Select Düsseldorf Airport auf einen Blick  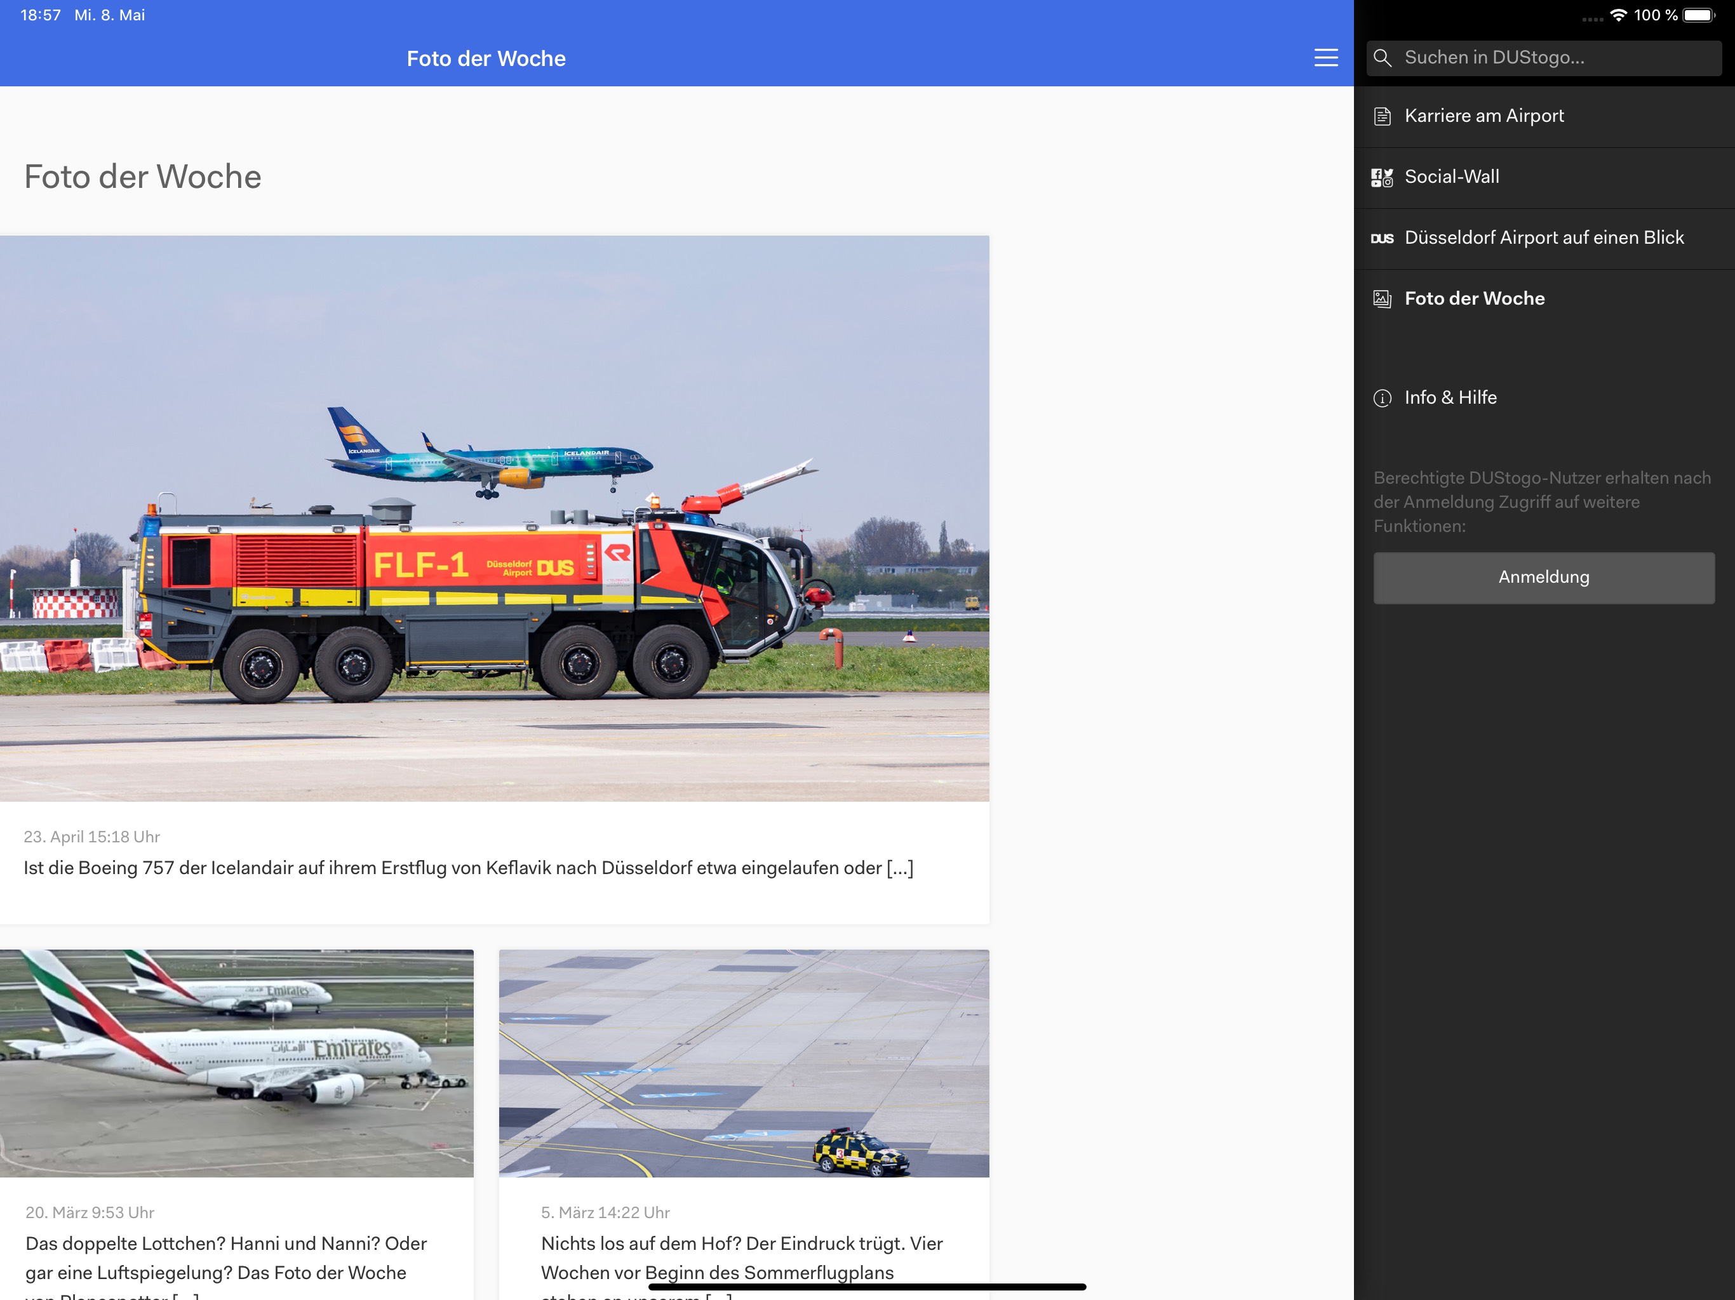1544,239
